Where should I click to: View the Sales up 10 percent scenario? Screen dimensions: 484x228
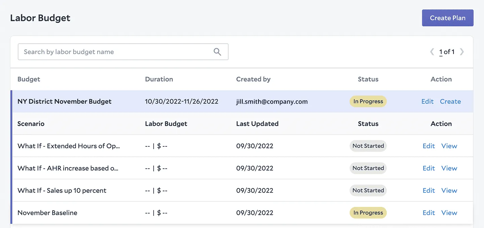coord(449,190)
